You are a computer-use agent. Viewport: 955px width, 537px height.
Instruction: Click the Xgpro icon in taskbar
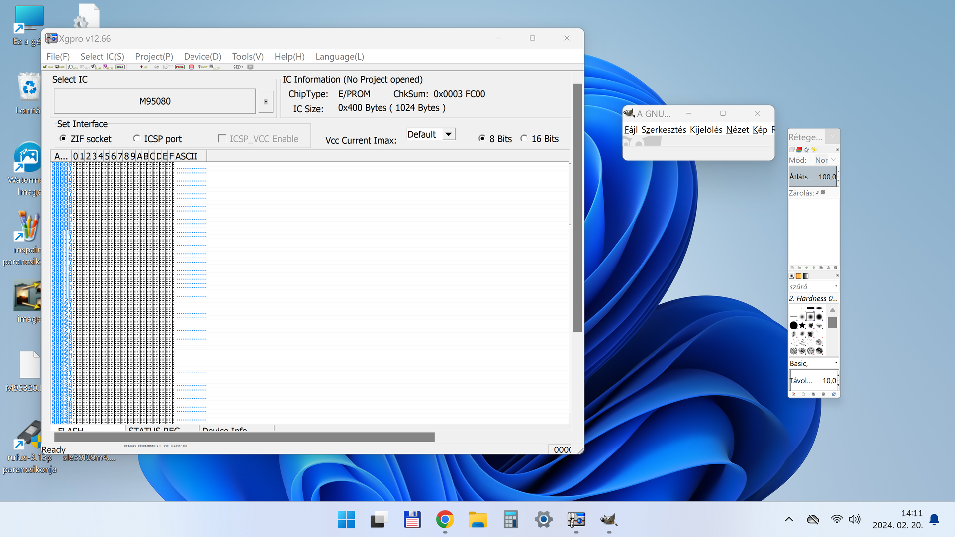pos(576,520)
